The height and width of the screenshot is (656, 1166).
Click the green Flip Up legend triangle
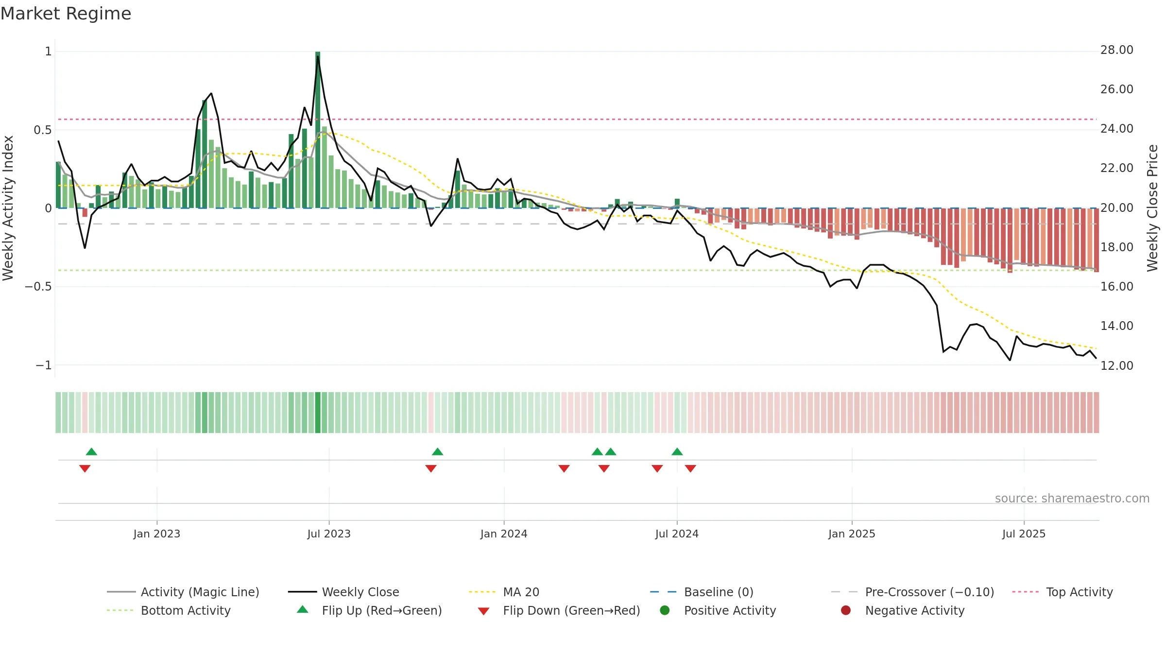click(x=303, y=609)
